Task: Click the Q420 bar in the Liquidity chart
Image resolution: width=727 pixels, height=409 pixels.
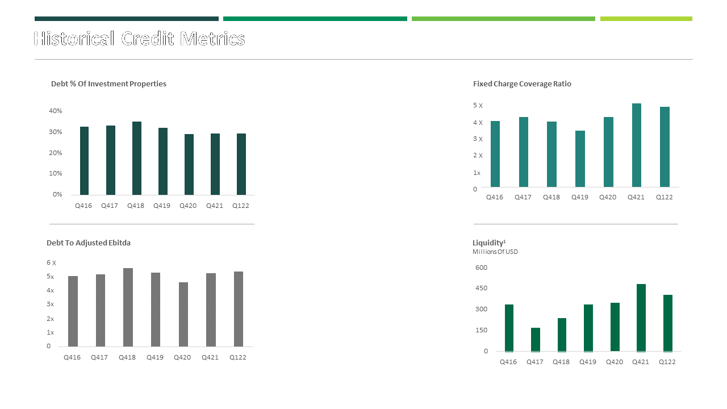Action: 615,327
